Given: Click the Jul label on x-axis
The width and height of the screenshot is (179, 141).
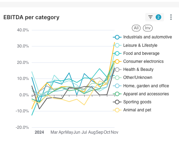Looking at the screenshot, I should coord(84,132).
